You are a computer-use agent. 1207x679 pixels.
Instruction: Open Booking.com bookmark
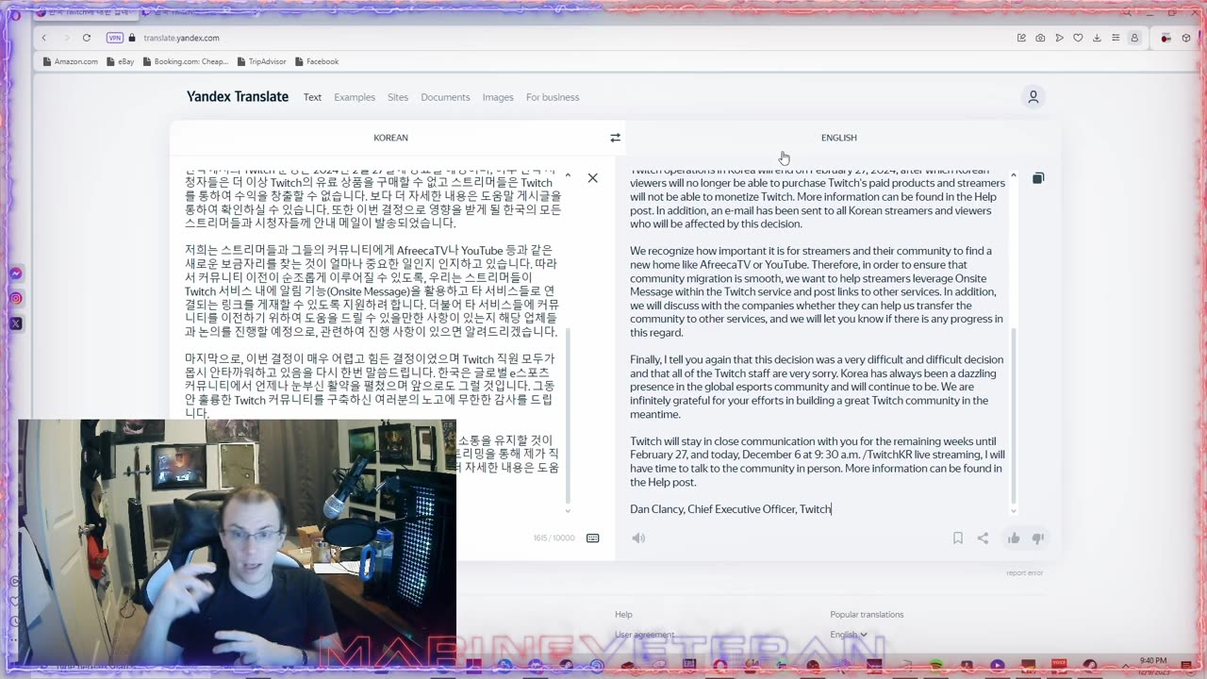coord(185,61)
